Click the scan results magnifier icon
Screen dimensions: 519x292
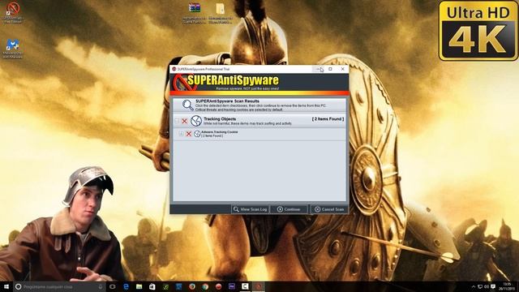click(187, 105)
